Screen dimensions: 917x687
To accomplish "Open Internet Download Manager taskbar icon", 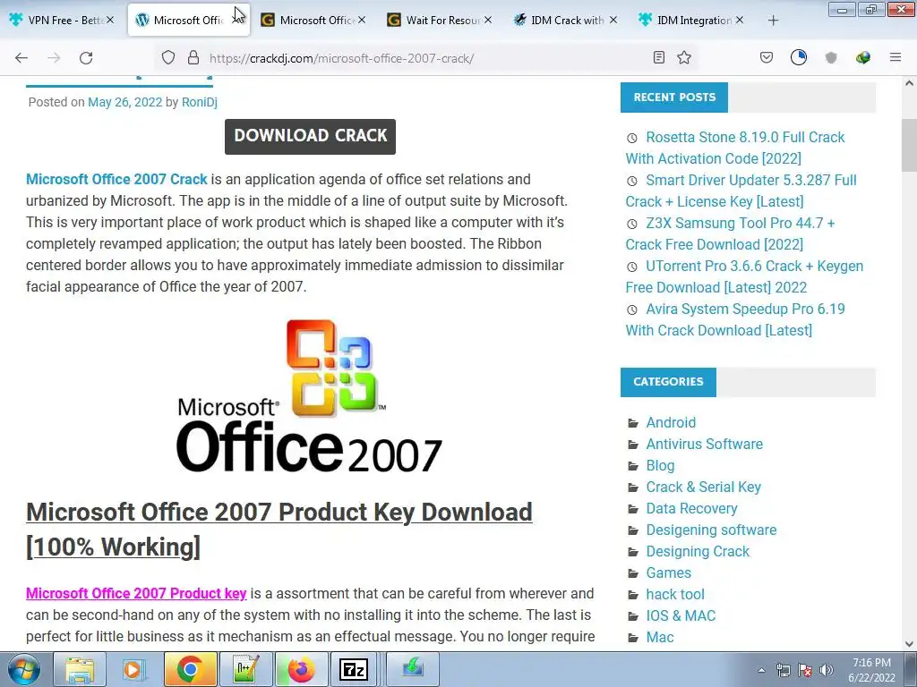I will [413, 669].
